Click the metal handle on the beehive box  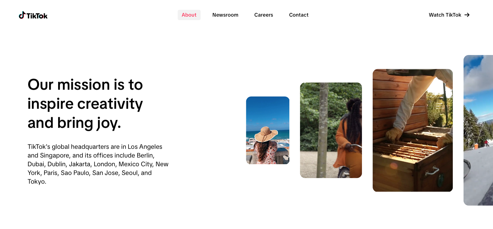[432, 171]
